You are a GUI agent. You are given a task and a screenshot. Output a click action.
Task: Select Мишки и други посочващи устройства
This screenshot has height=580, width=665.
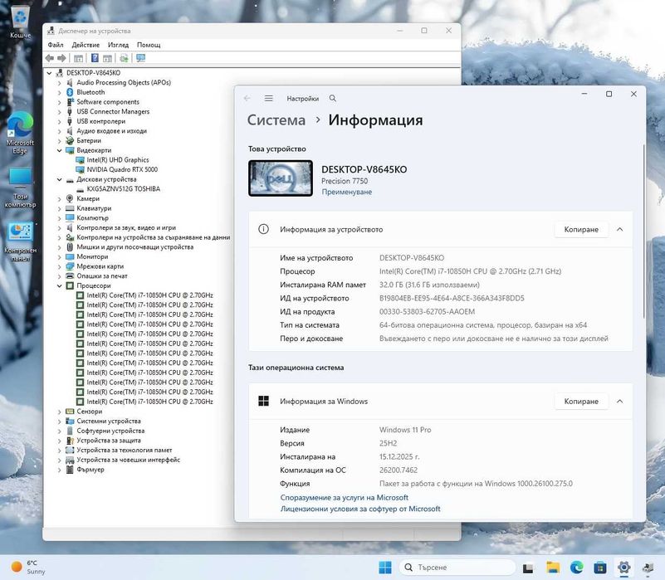[134, 246]
